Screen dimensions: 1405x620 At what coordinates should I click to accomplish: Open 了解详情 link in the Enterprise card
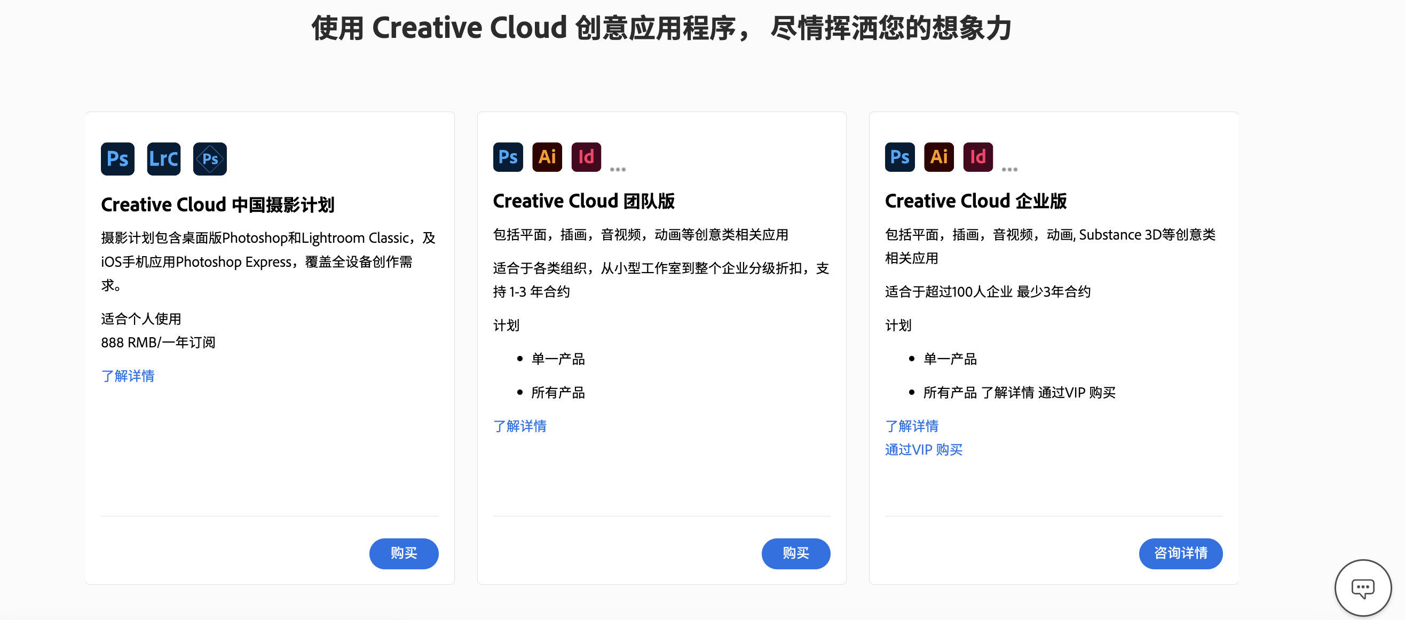[911, 426]
